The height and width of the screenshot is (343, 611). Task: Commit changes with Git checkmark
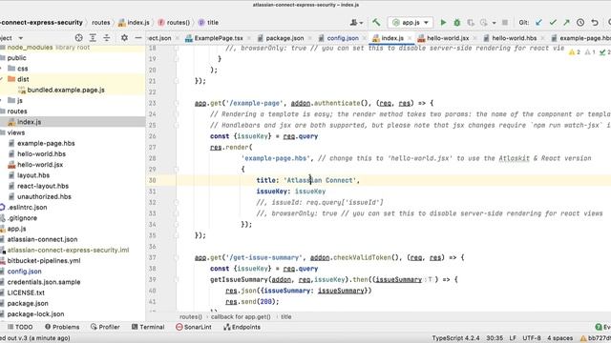click(x=553, y=23)
